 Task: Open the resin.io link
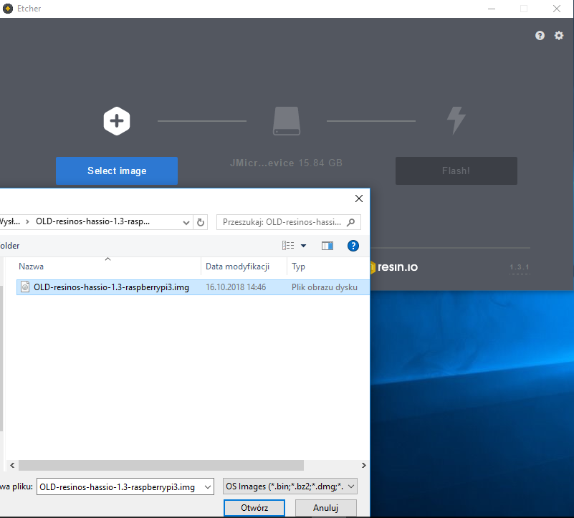coord(393,267)
